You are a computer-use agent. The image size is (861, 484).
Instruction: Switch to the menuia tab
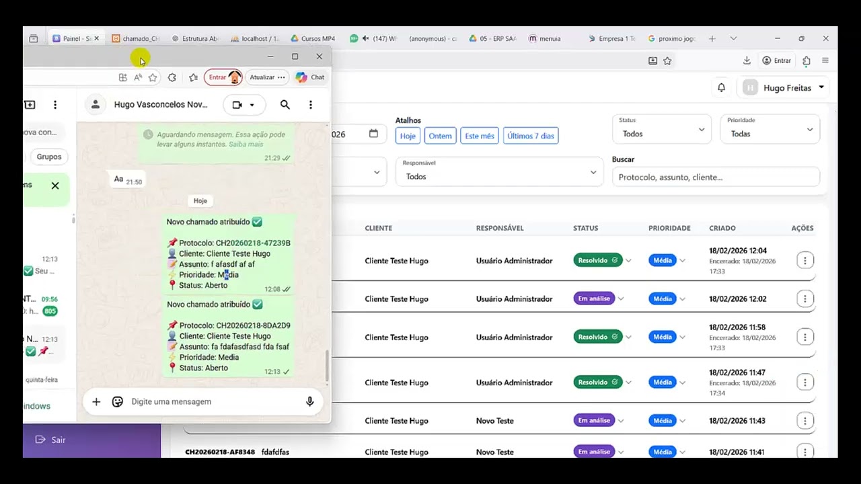(x=550, y=38)
